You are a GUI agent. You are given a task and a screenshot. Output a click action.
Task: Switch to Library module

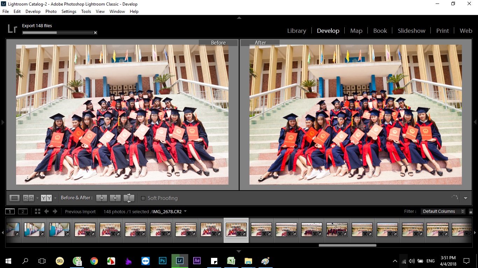coord(296,31)
